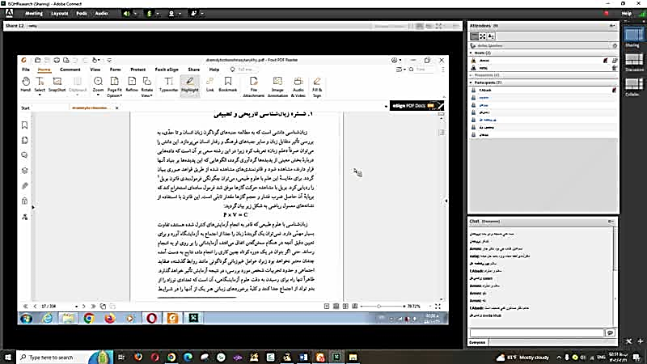The height and width of the screenshot is (364, 647).
Task: Adjust the PDF zoom slider
Action: coord(378,307)
